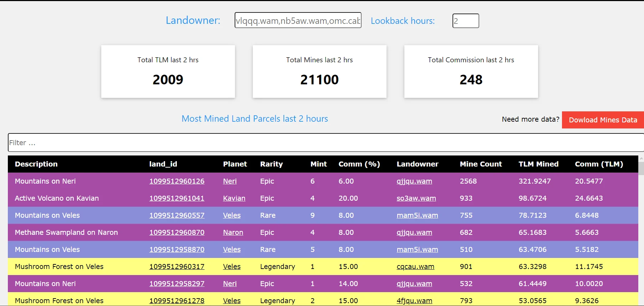Click the Comm (TLM) column header
644x306 pixels.
(599, 164)
